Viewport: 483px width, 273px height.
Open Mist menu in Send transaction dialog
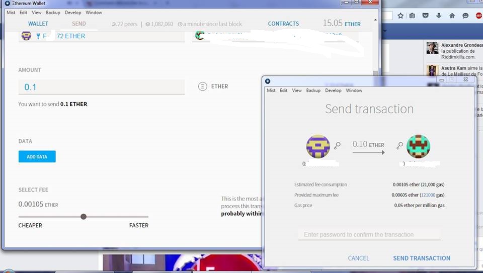[271, 90]
